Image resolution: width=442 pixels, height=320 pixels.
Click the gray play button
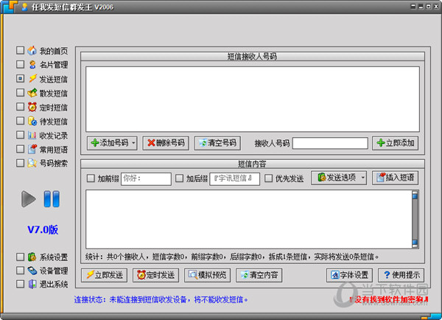pyautogui.click(x=29, y=199)
